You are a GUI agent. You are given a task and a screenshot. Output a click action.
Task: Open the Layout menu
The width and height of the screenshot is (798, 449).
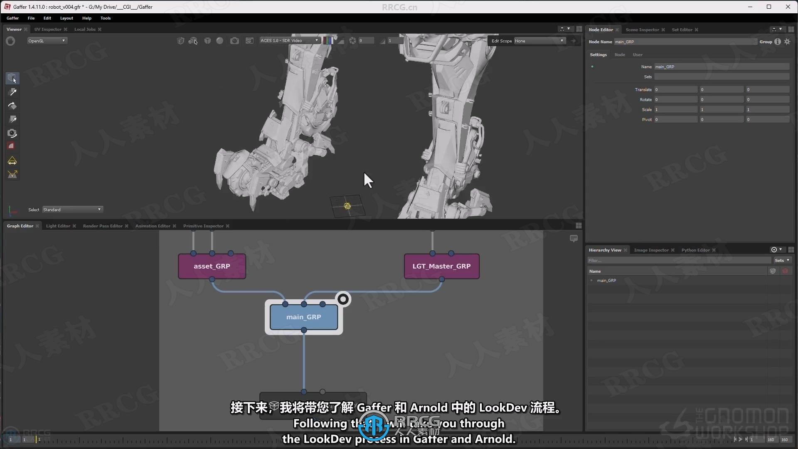click(66, 18)
